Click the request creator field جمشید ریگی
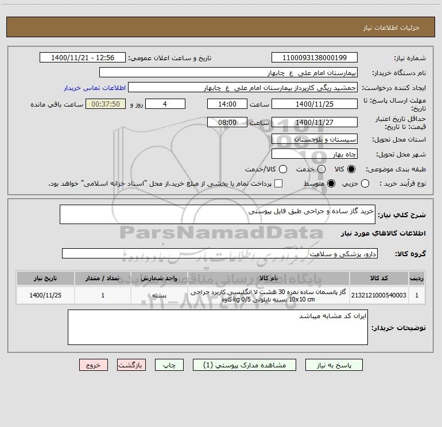 tap(243, 87)
